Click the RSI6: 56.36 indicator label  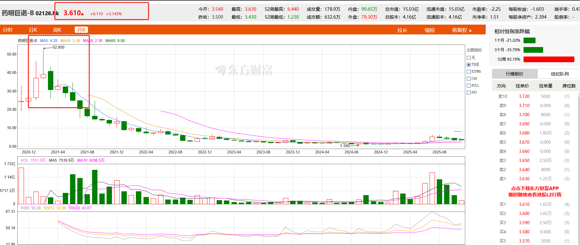point(31,208)
